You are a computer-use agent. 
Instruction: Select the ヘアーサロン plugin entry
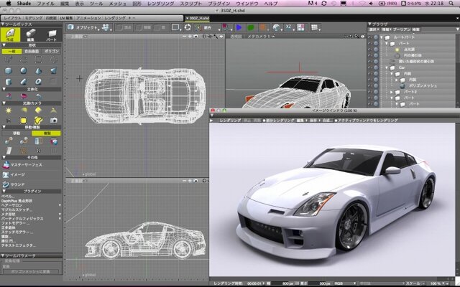click(11, 205)
